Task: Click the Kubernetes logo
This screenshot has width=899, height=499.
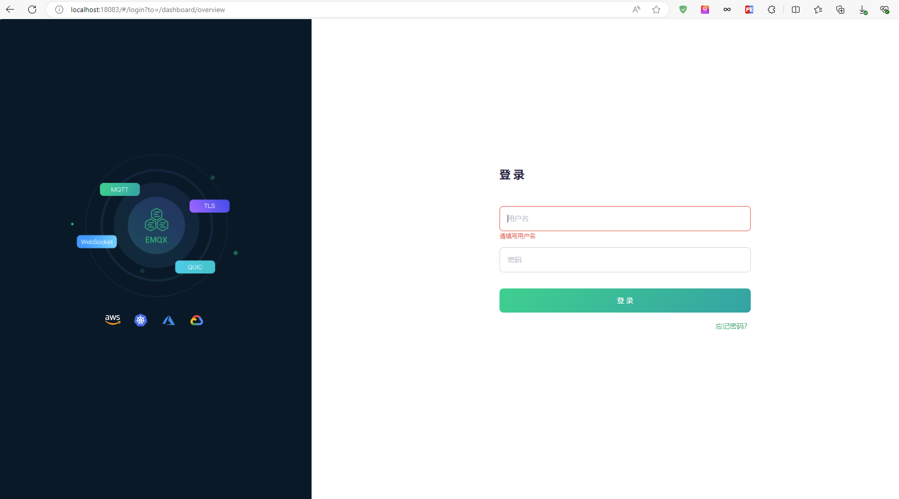Action: click(x=141, y=320)
